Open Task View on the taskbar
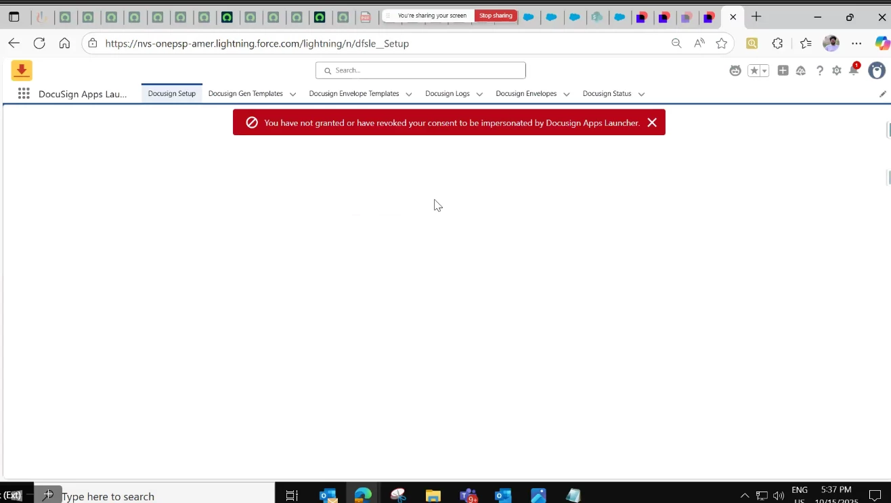This screenshot has width=891, height=503. [x=292, y=496]
